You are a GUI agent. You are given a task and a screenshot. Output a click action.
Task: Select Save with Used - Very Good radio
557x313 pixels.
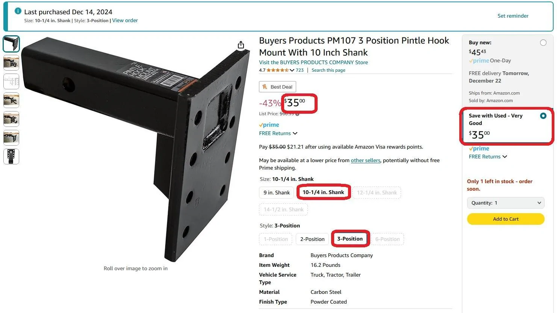pos(543,116)
